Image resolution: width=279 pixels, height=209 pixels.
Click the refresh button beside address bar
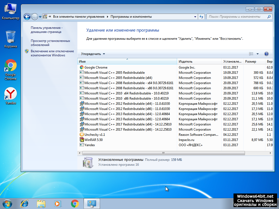pyautogui.click(x=201, y=17)
